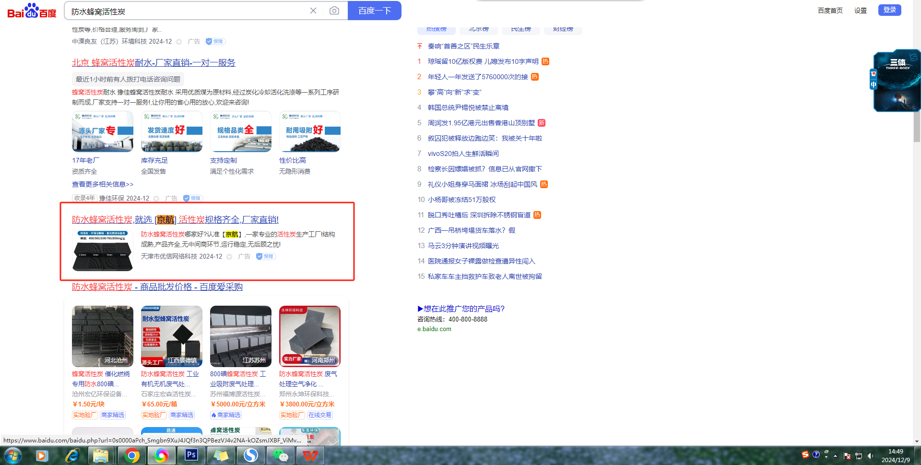The height and width of the screenshot is (465, 921).
Task: Go to 百度首页 link
Action: coord(830,11)
